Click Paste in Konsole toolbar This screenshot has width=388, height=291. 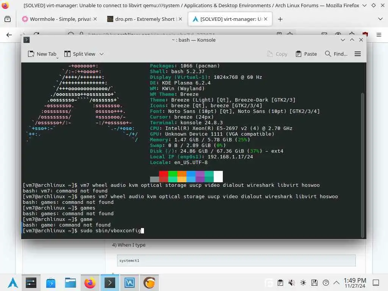(x=306, y=54)
